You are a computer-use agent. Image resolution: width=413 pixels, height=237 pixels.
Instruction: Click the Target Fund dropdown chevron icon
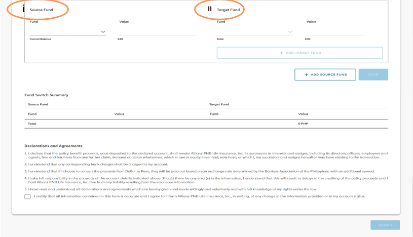(x=290, y=32)
